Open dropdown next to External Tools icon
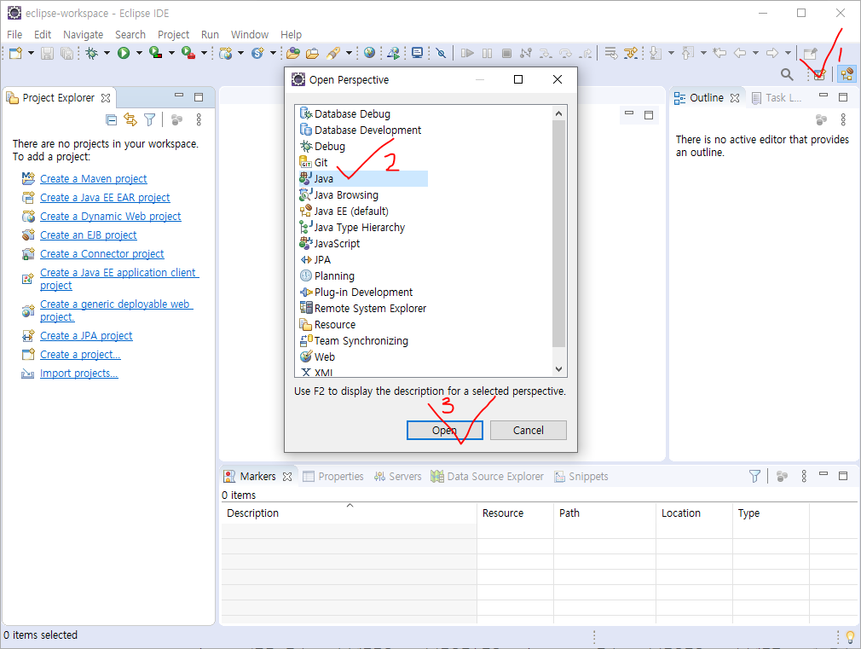This screenshot has height=649, width=861. tap(204, 54)
